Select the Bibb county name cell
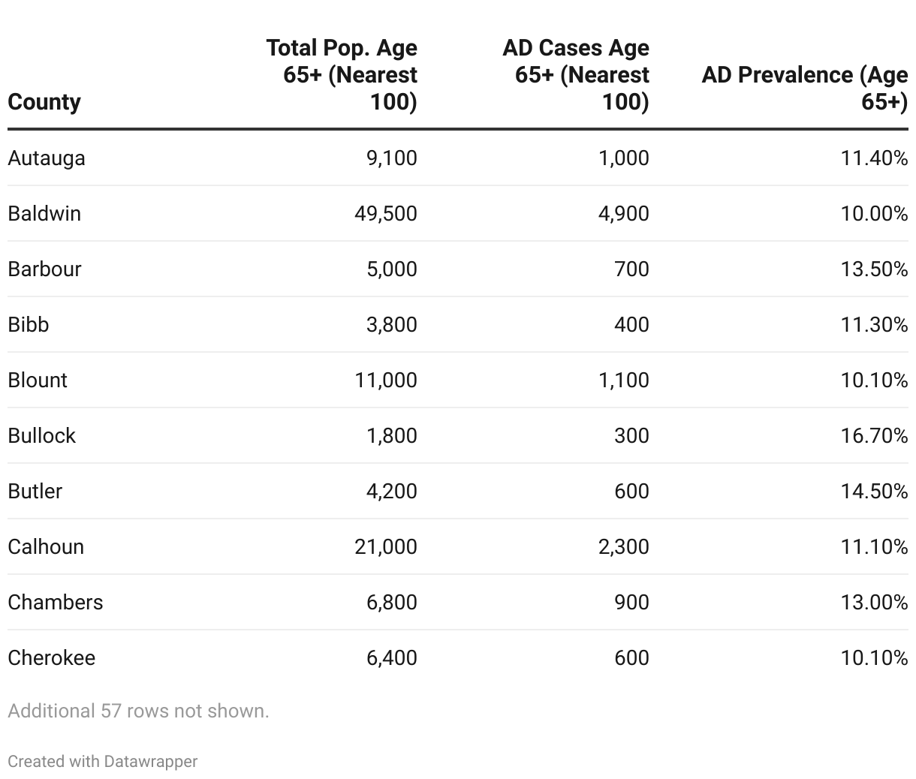Viewport: 916px width, 779px height. [29, 325]
